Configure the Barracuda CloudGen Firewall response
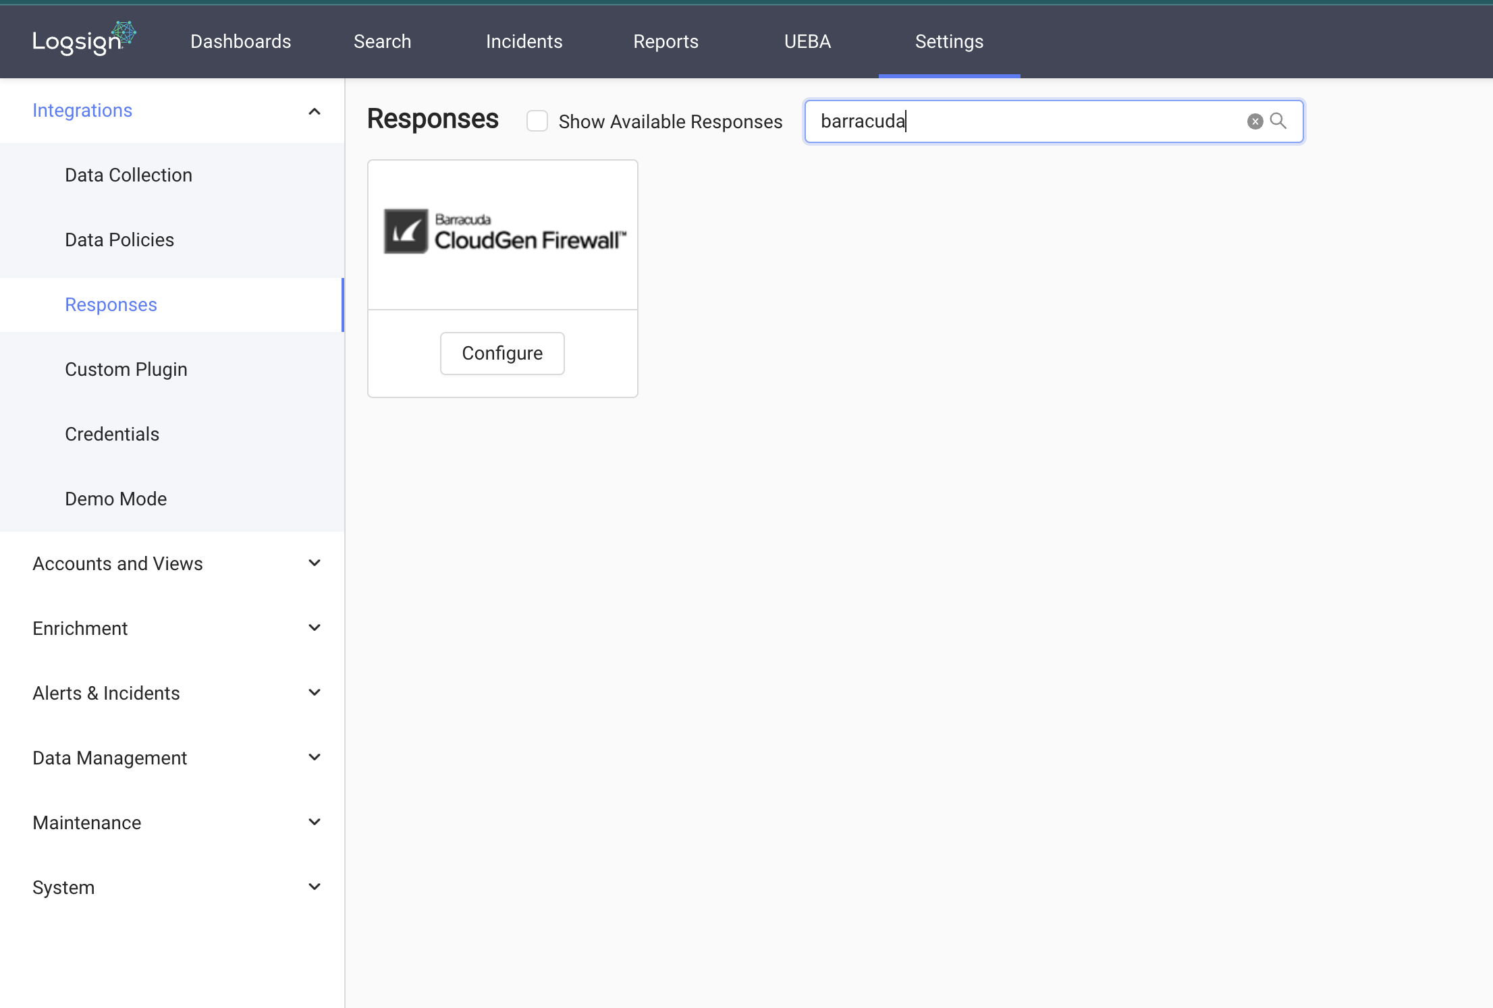The height and width of the screenshot is (1008, 1493). coord(502,353)
